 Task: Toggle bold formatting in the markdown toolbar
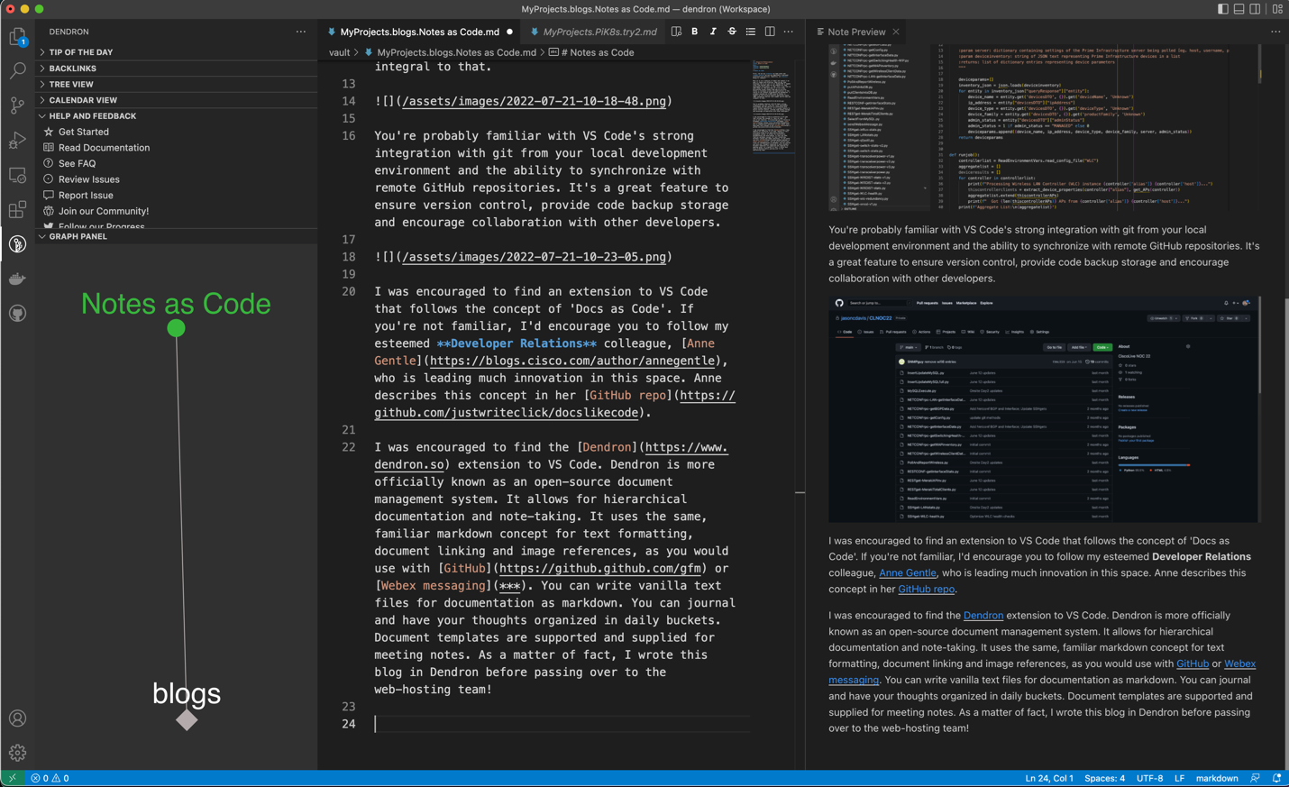(694, 31)
